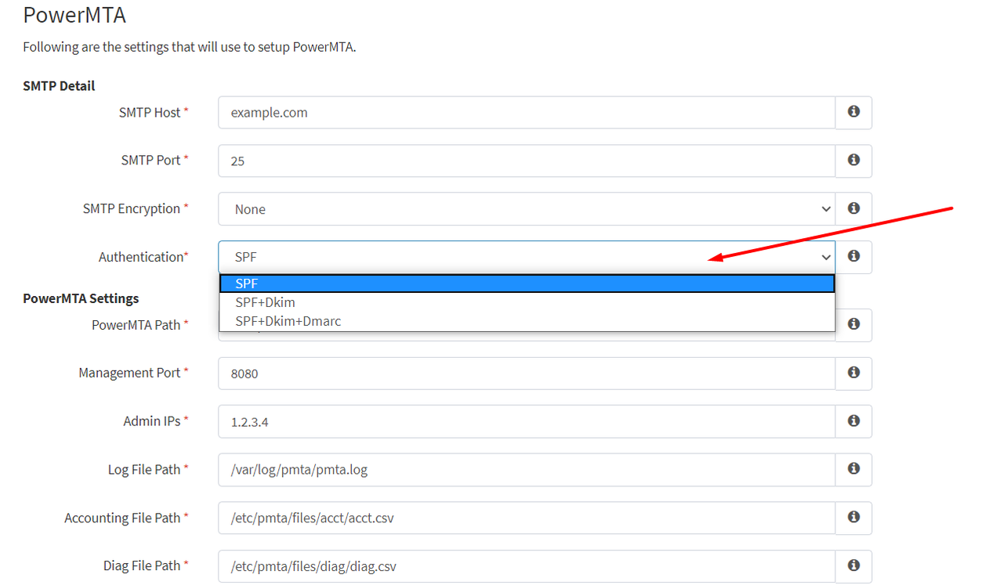Click the PowerMTA page heading
The image size is (1003, 585).
click(74, 14)
